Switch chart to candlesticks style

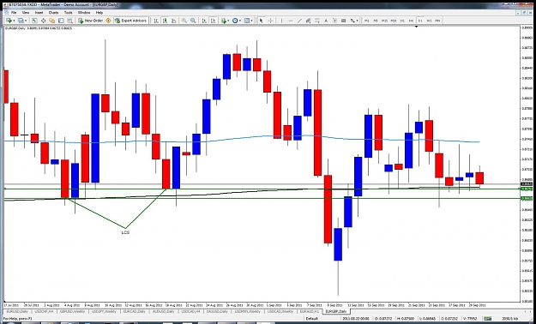[165, 21]
